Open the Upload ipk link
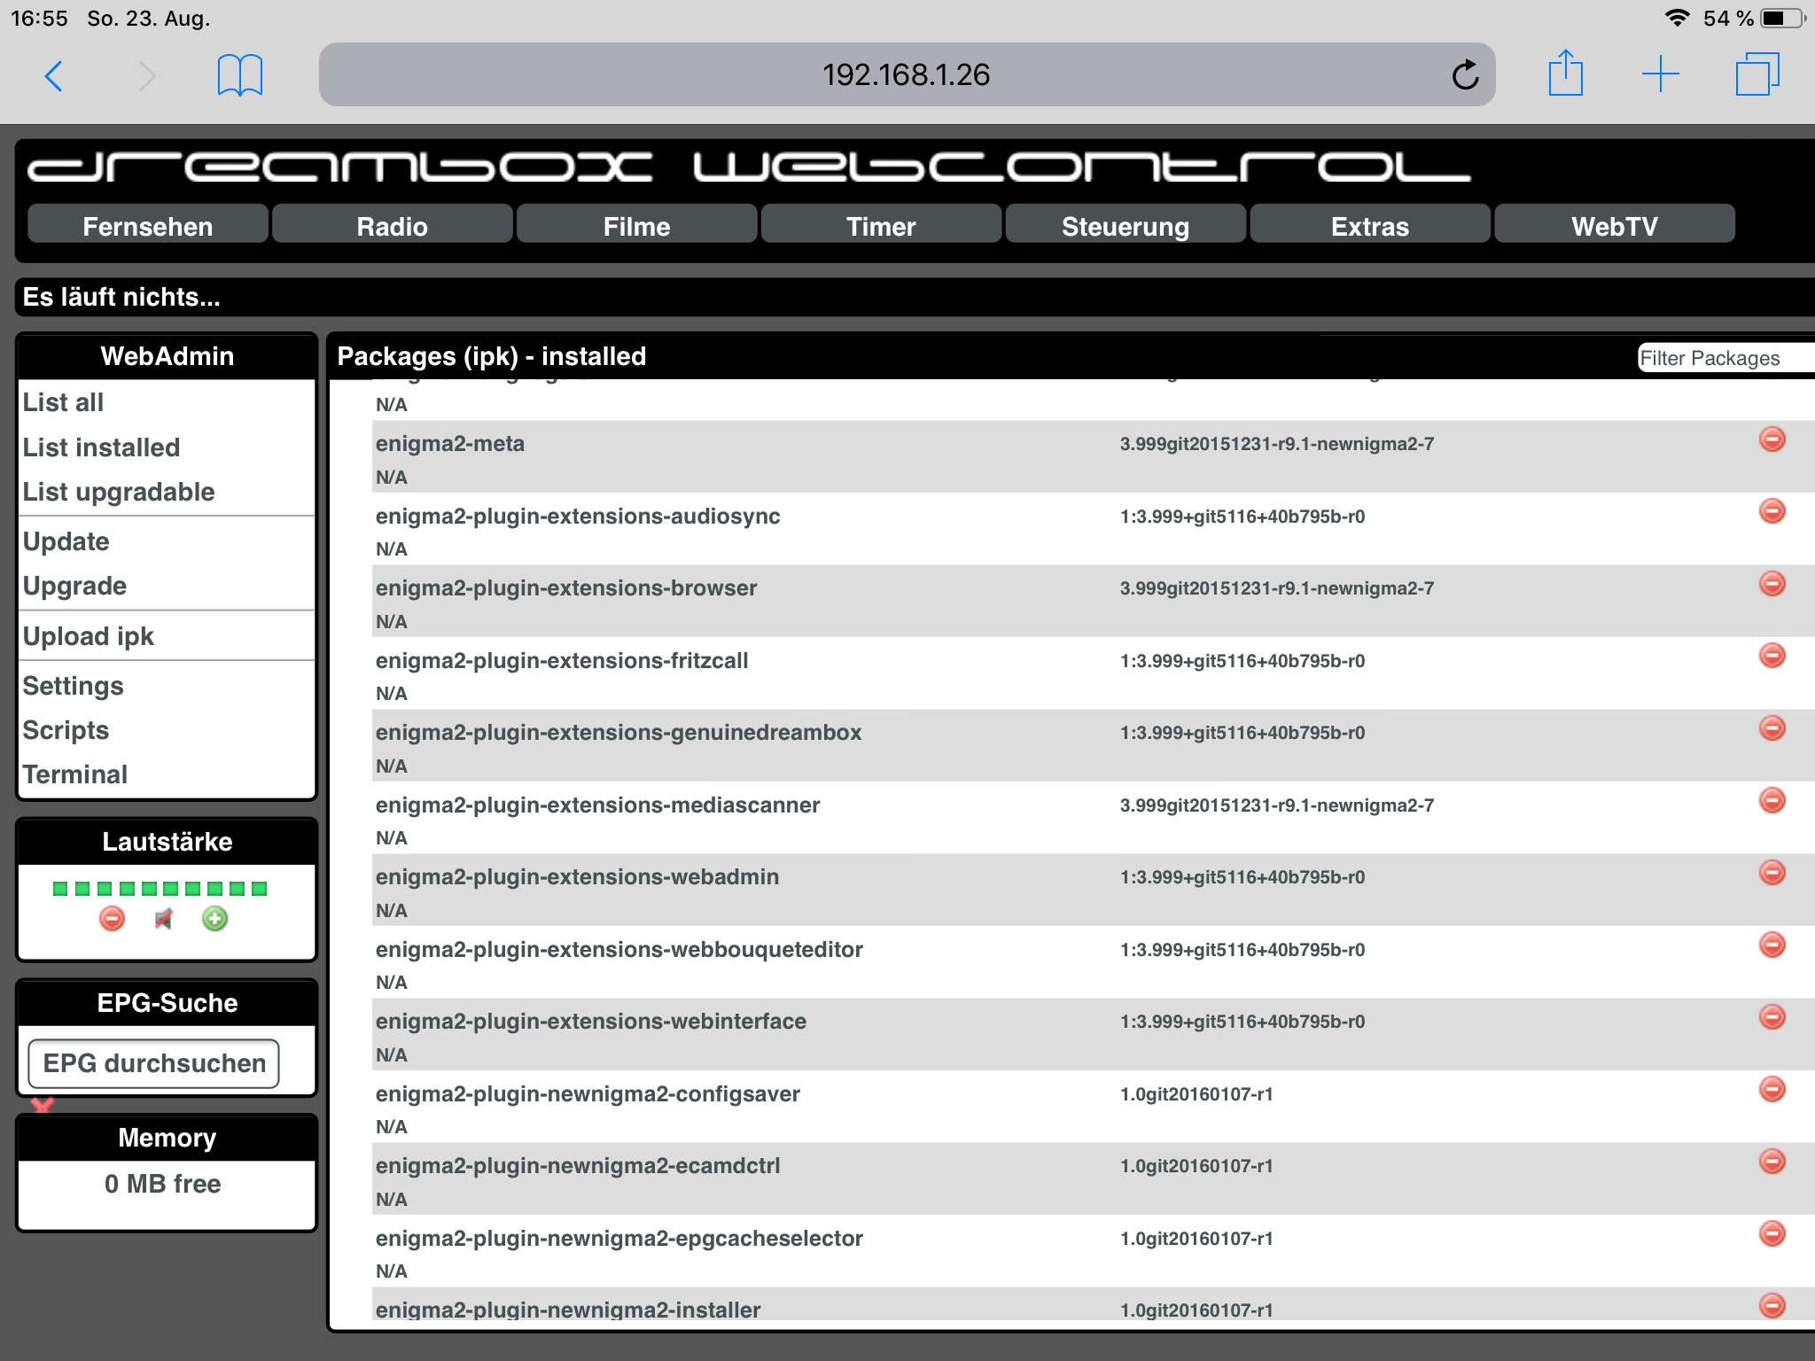 [89, 636]
